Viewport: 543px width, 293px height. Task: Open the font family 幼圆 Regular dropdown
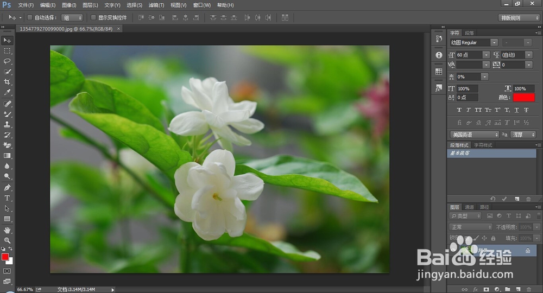[494, 42]
